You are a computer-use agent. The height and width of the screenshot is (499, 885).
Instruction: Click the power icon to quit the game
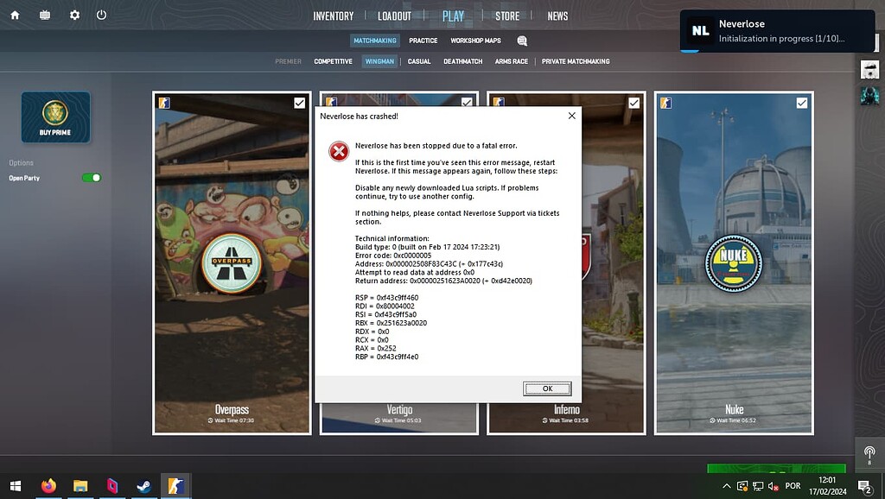[x=101, y=14]
